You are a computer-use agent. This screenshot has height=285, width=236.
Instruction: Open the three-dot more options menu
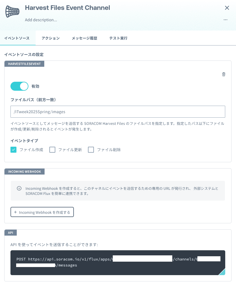(x=226, y=20)
